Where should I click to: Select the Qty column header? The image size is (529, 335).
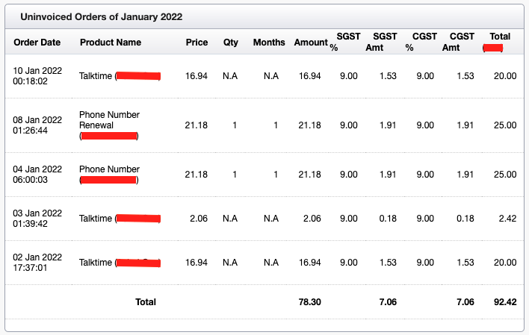tap(230, 43)
